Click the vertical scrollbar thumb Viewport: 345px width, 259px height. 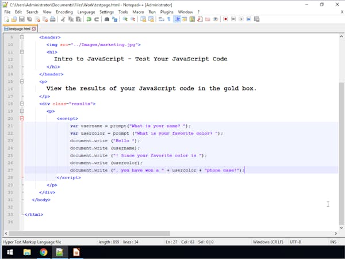342,153
